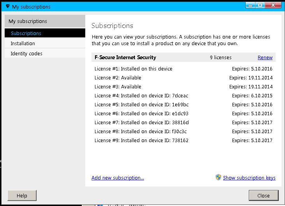Click the Help button
The width and height of the screenshot is (285, 206).
tap(22, 195)
